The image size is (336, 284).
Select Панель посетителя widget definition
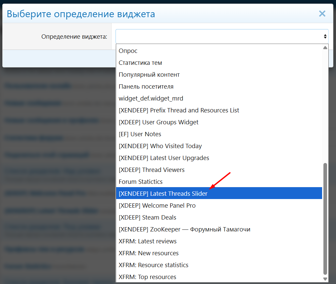(219, 87)
